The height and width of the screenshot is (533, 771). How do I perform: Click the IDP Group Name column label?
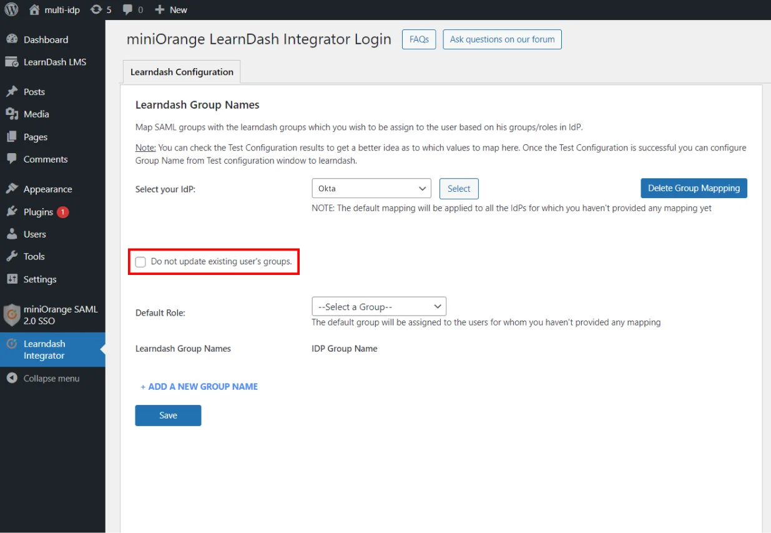(x=345, y=349)
